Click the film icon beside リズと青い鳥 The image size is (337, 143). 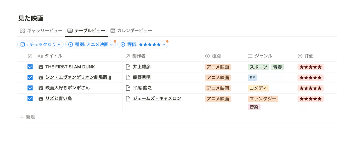point(40,98)
